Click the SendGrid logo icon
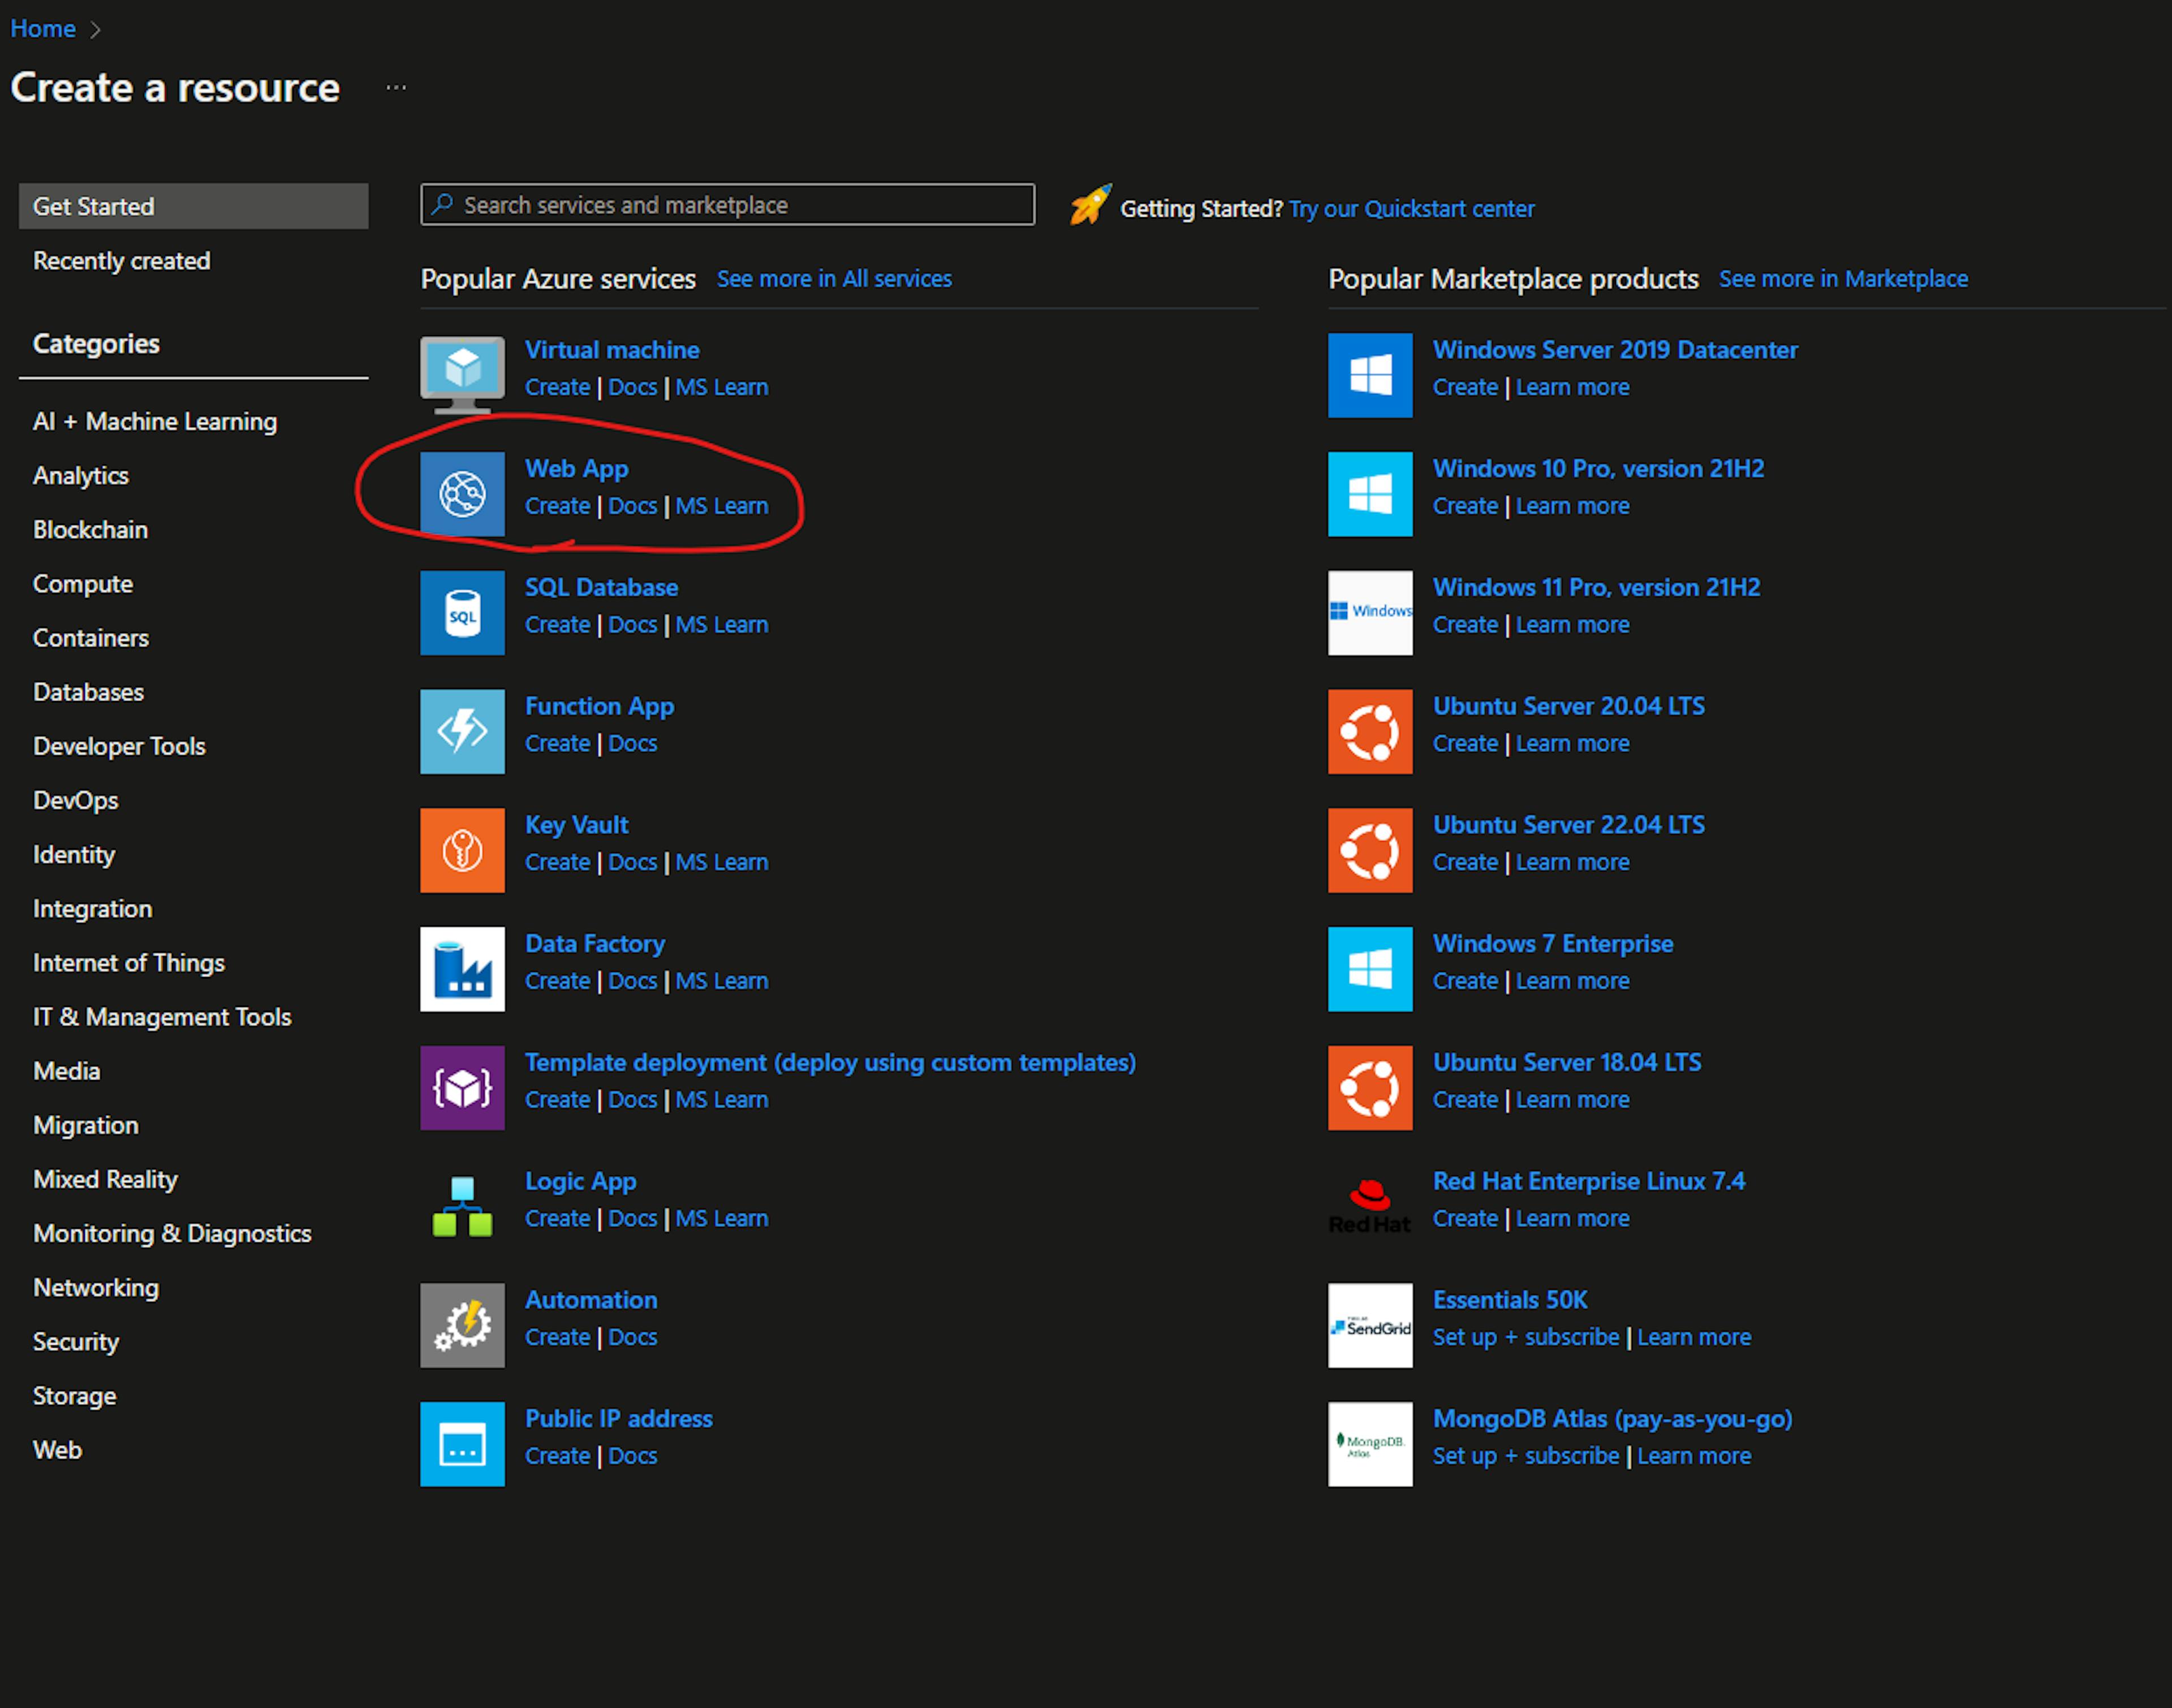The image size is (2172, 1708). pyautogui.click(x=1369, y=1325)
